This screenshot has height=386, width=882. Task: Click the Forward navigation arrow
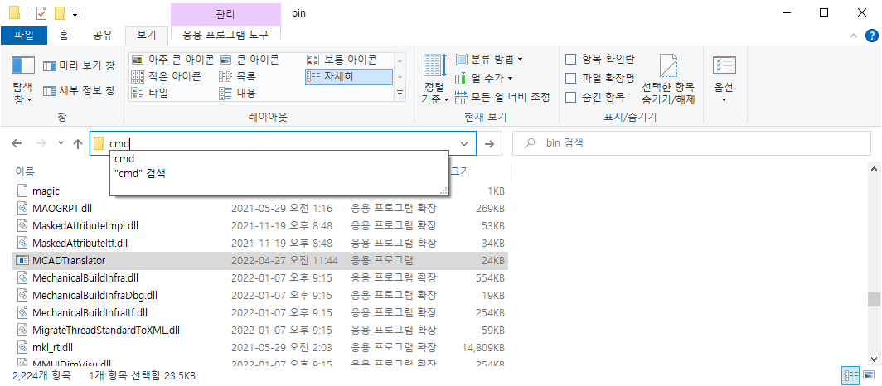pyautogui.click(x=41, y=144)
